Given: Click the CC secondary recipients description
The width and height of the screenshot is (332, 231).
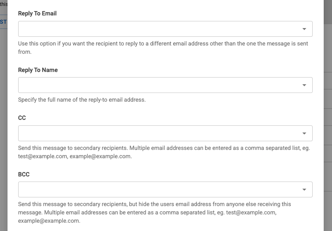Looking at the screenshot, I should click(x=164, y=152).
